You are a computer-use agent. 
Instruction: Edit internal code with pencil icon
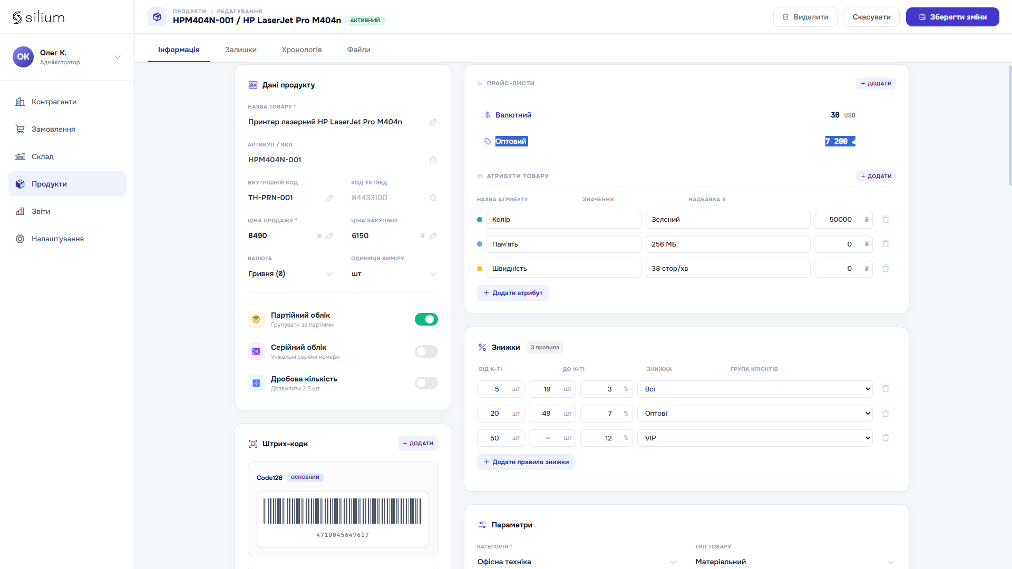click(329, 198)
